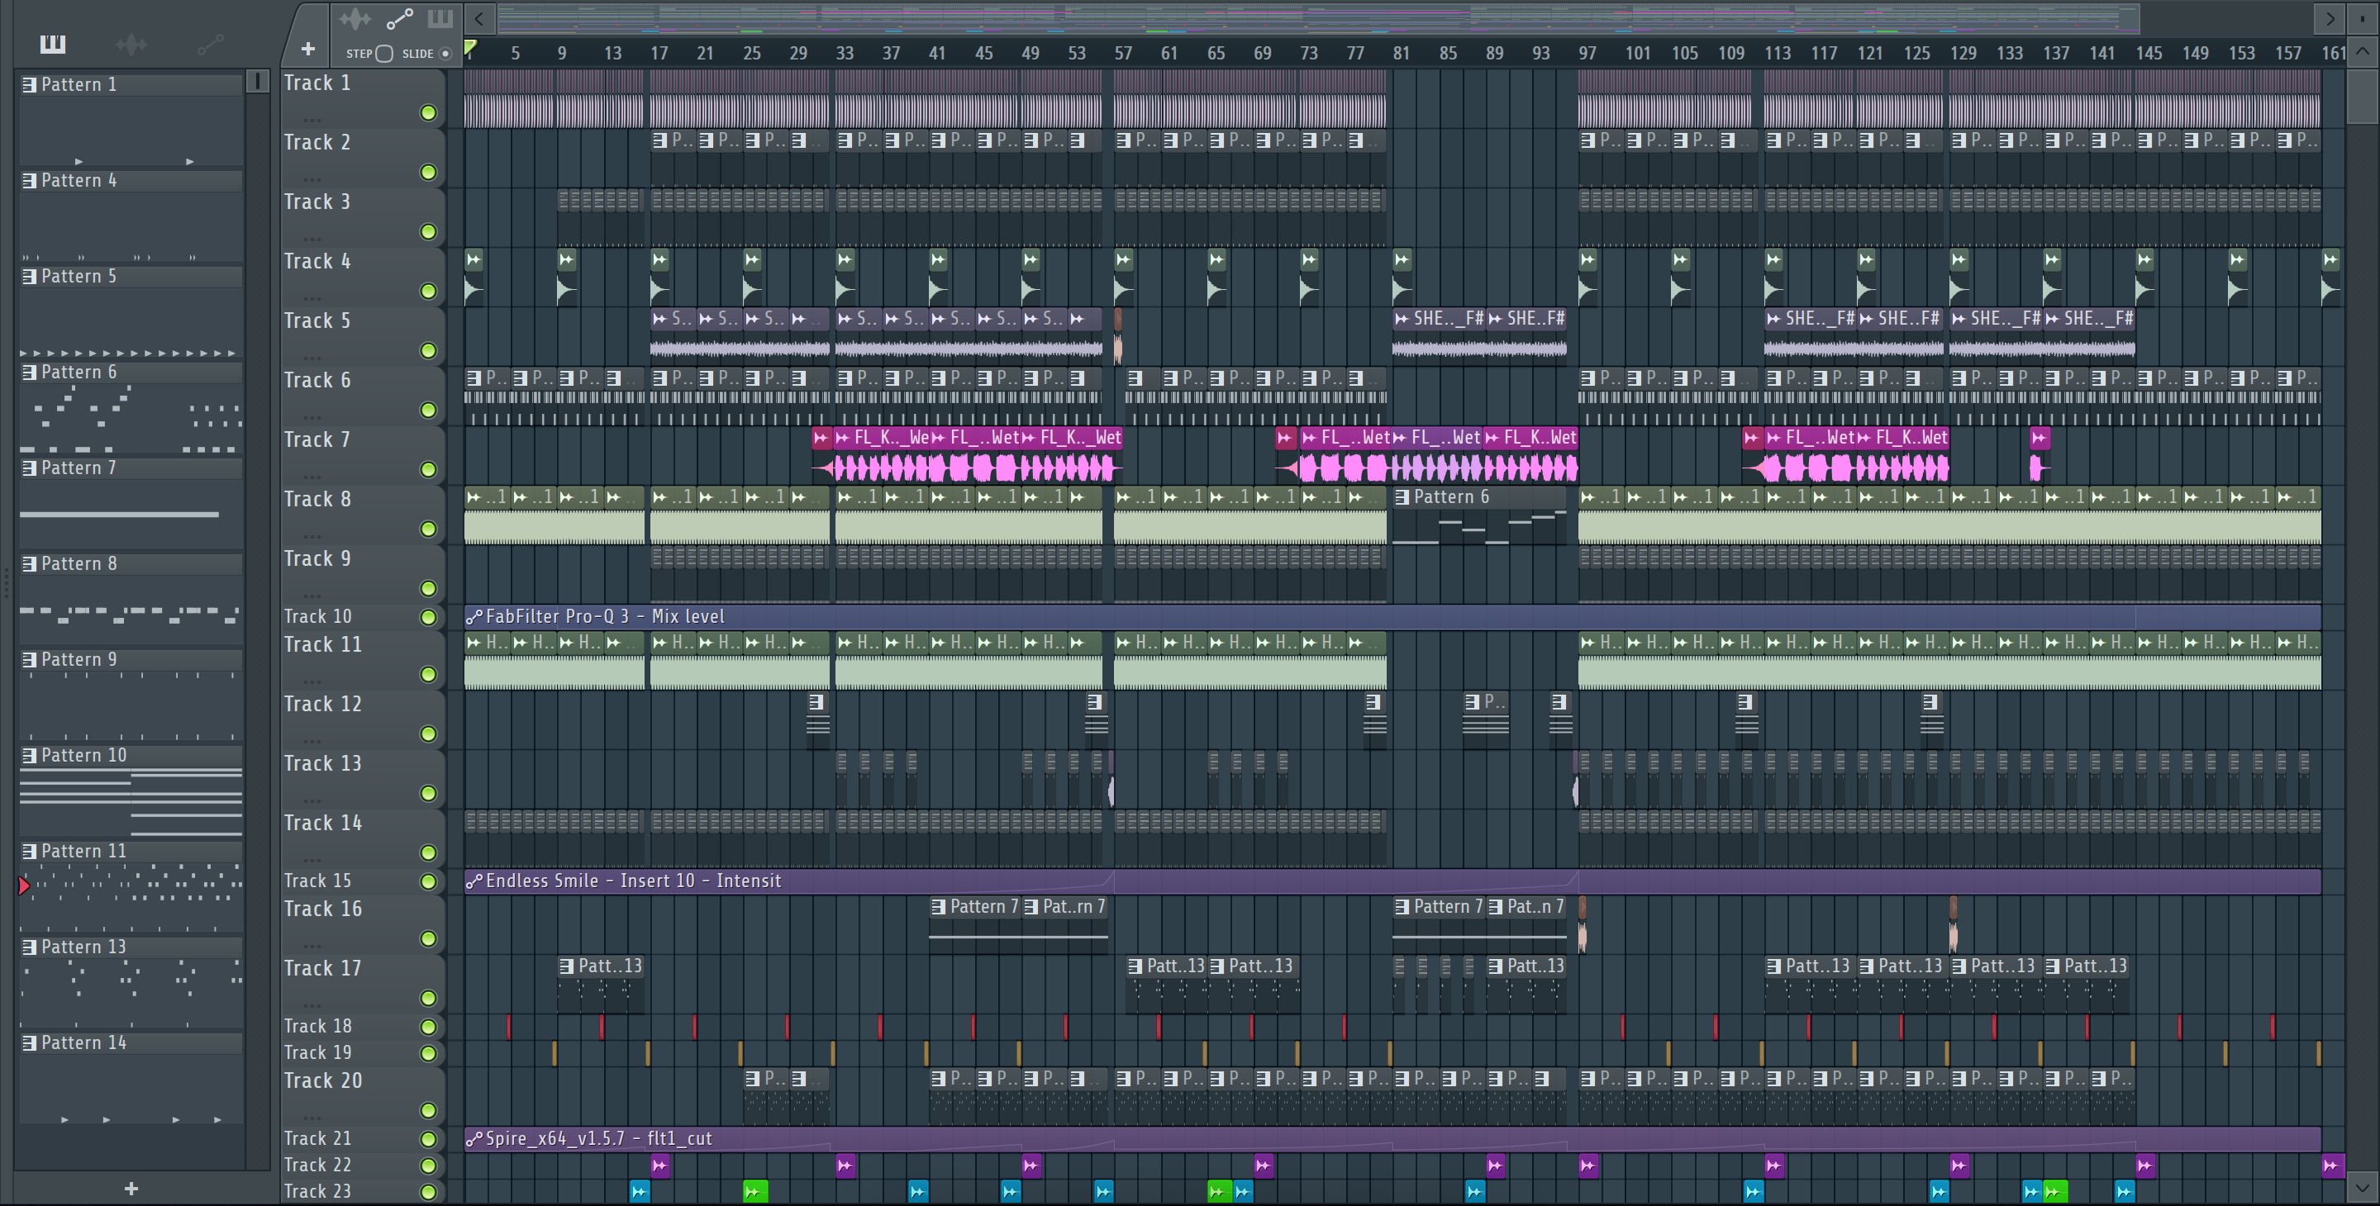This screenshot has width=2380, height=1206.
Task: Click the plus button above Track 1
Action: (x=307, y=48)
